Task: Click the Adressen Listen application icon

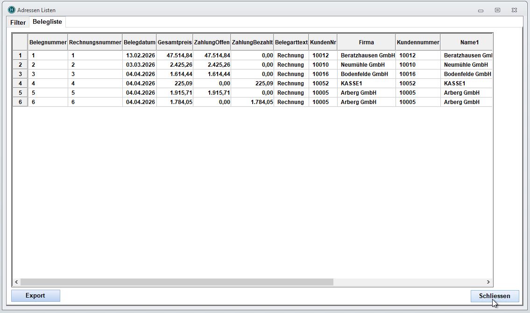Action: pyautogui.click(x=12, y=10)
